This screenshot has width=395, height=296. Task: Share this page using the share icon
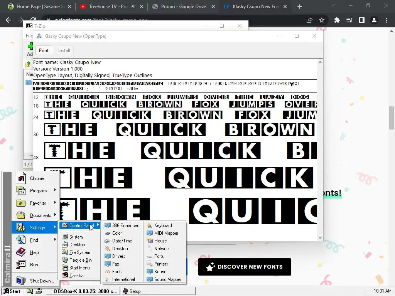(309, 20)
